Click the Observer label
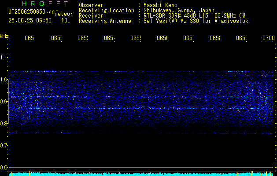This screenshot has height=176, width=277. pyautogui.click(x=91, y=5)
